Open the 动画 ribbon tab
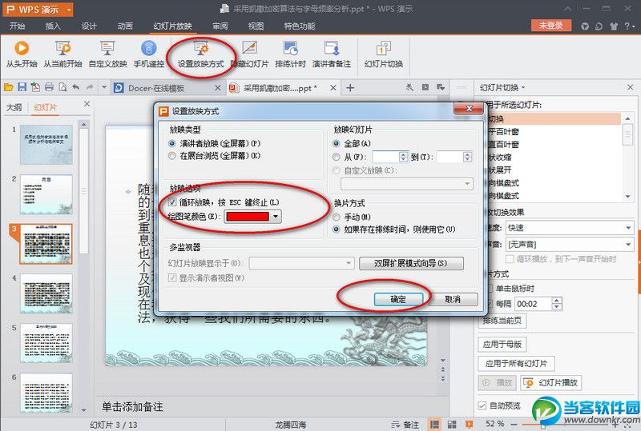641x431 pixels. point(125,26)
